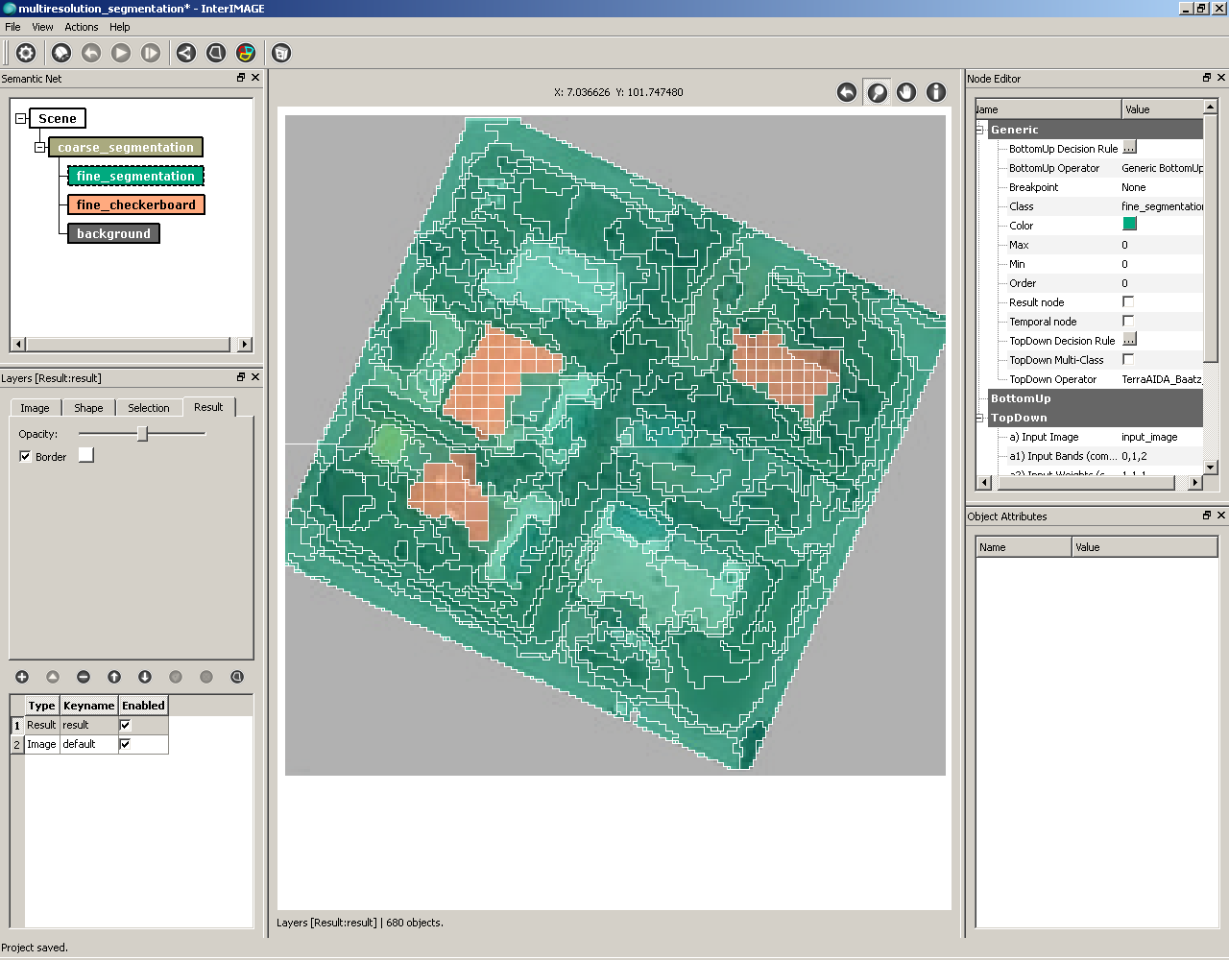Select the Zoom magnifier tool above the image viewer

coord(877,91)
